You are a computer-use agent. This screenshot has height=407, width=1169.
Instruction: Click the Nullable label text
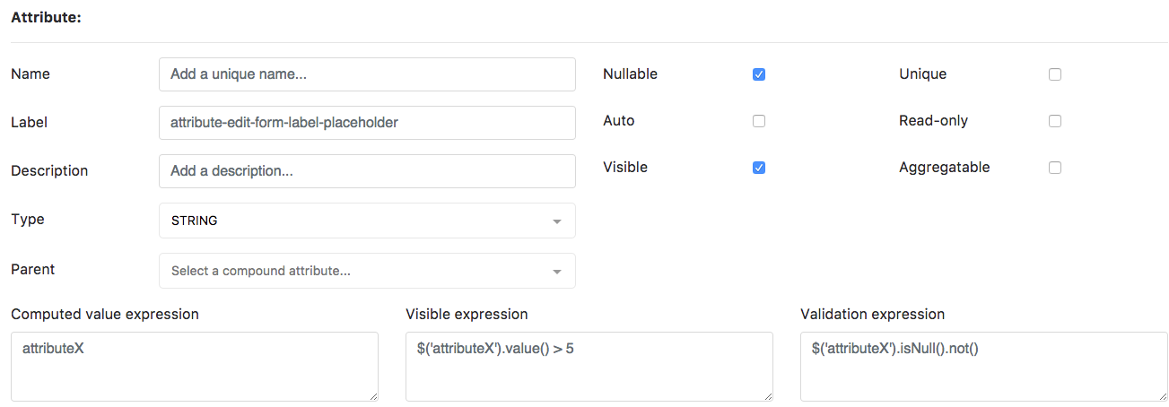[x=630, y=74]
